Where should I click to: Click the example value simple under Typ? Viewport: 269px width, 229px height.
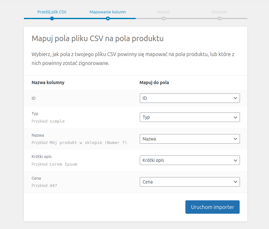point(57,121)
